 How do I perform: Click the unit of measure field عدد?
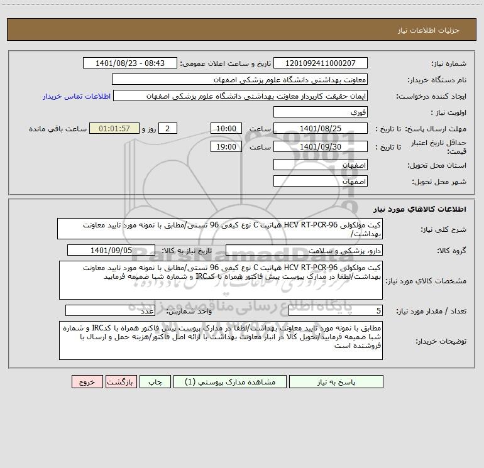click(x=110, y=311)
